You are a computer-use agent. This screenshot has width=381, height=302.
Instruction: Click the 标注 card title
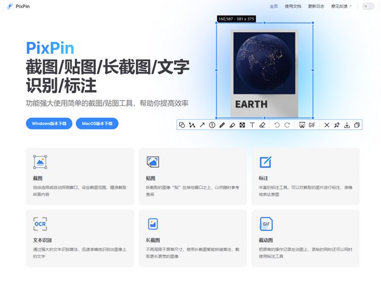tap(264, 178)
